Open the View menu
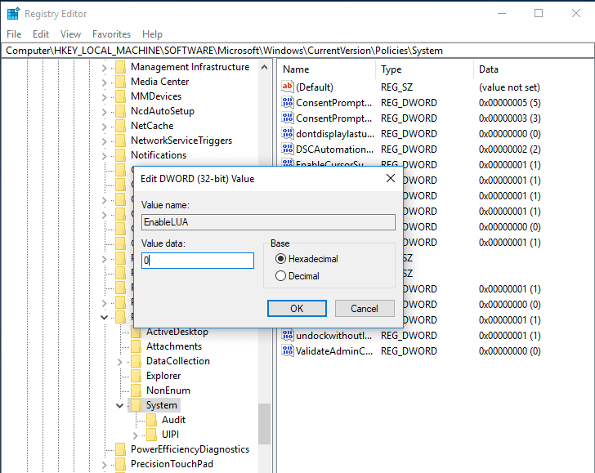The image size is (595, 473). (70, 34)
